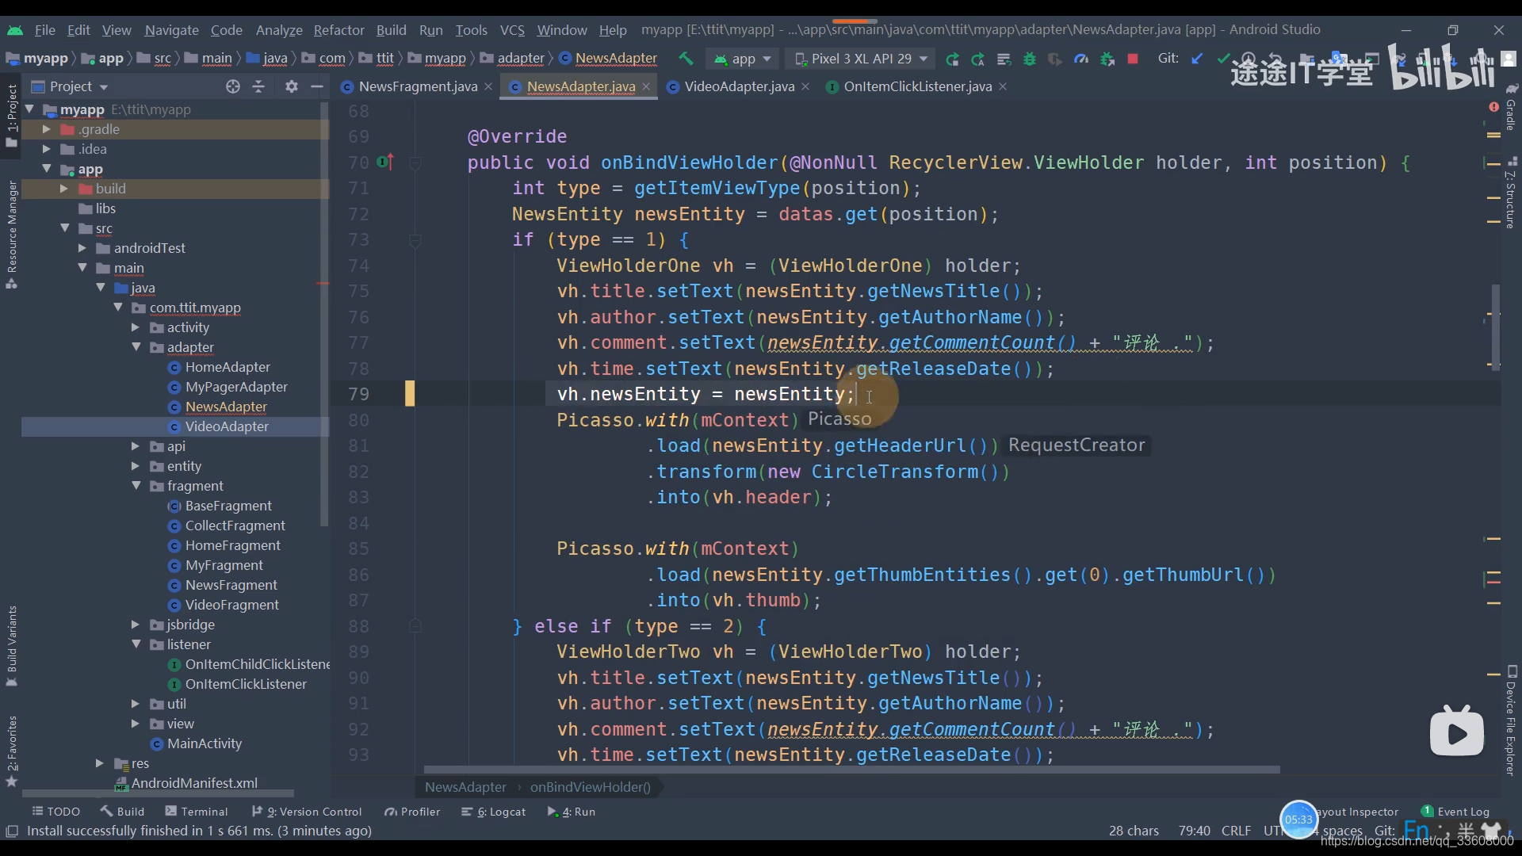
Task: Click the error indicator at editor top-right
Action: [1493, 106]
